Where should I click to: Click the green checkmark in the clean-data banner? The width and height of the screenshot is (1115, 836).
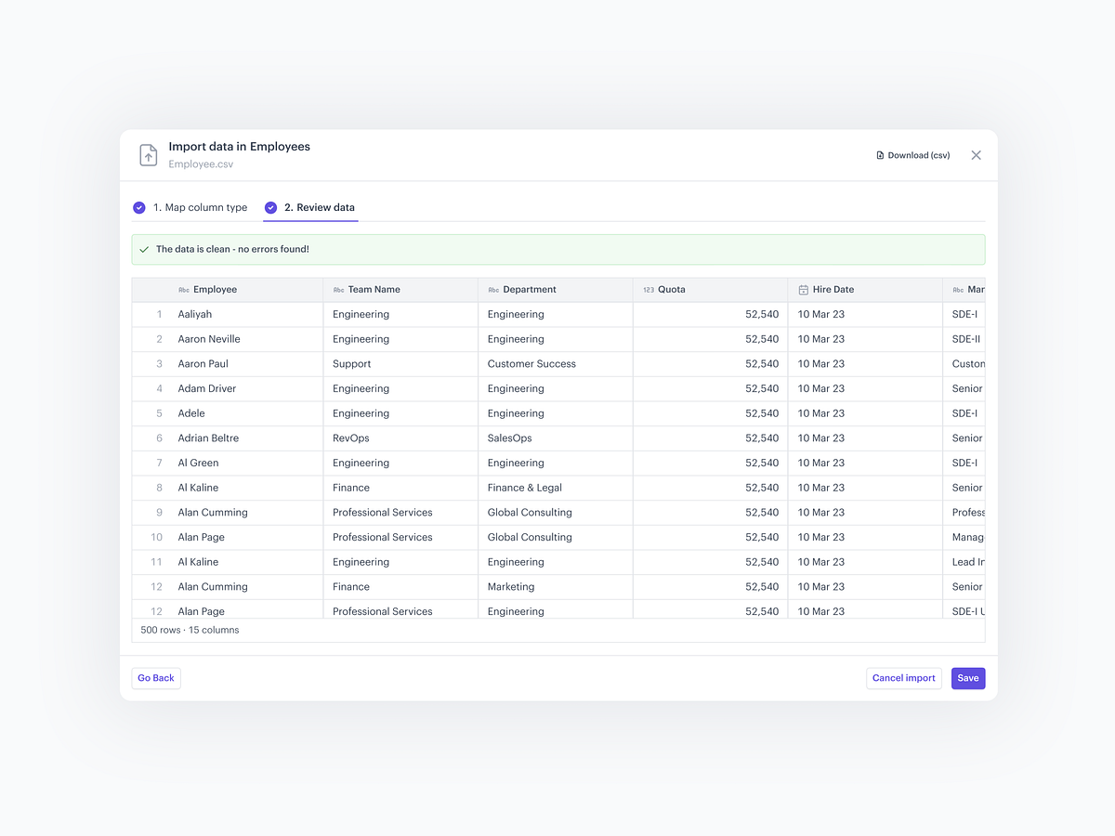pyautogui.click(x=144, y=249)
